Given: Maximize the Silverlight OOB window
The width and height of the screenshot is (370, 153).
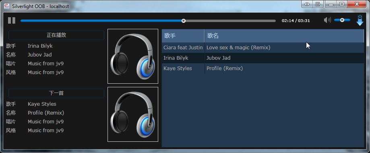Looking at the screenshot, I should click(341, 4).
